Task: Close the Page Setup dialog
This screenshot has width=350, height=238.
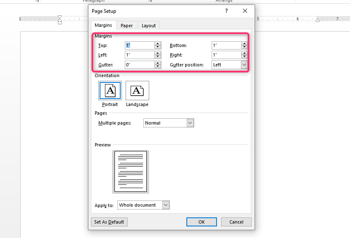Action: [x=245, y=11]
